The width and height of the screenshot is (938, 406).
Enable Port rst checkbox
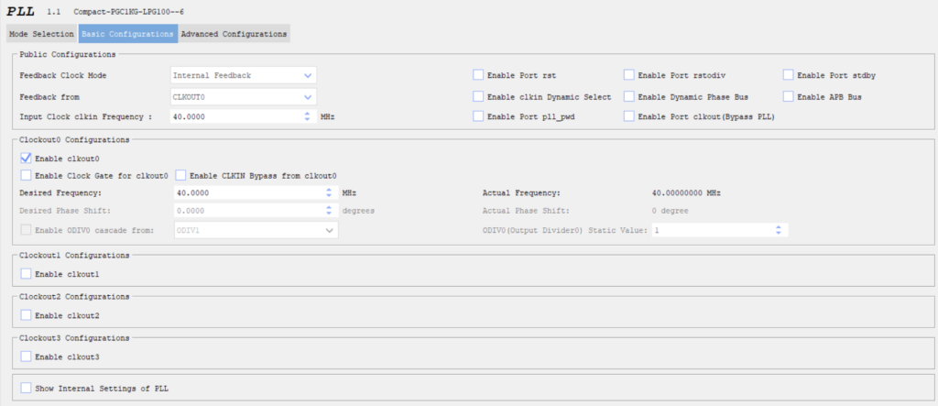point(478,75)
